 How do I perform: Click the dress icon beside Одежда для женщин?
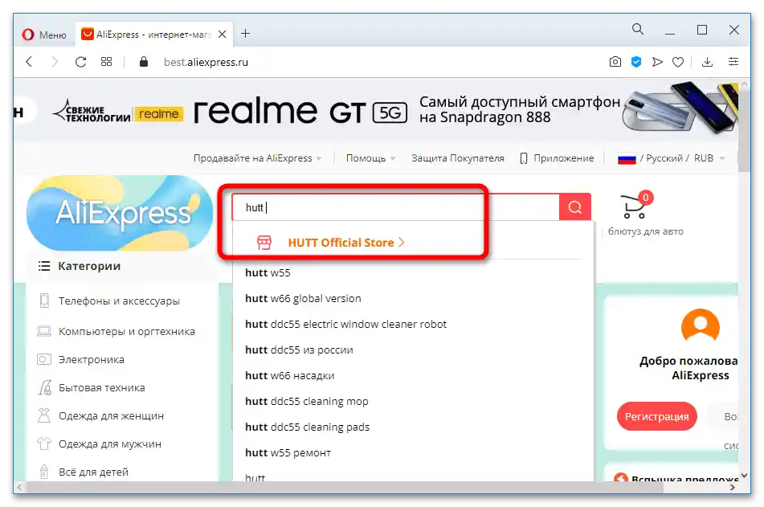pos(44,415)
